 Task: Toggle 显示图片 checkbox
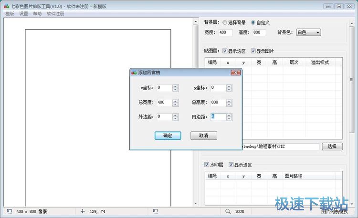(253, 51)
